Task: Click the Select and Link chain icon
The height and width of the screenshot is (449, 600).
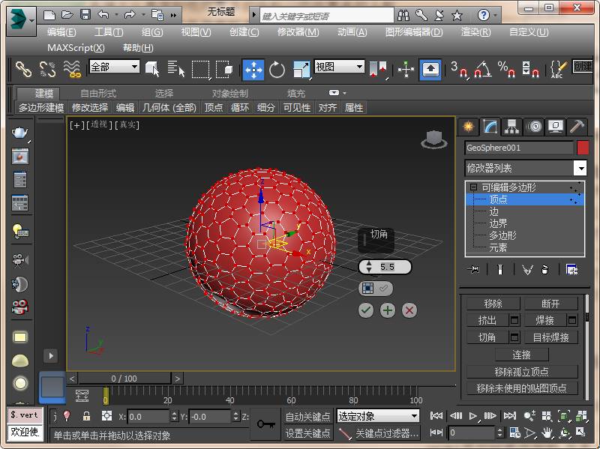Action: click(x=23, y=70)
